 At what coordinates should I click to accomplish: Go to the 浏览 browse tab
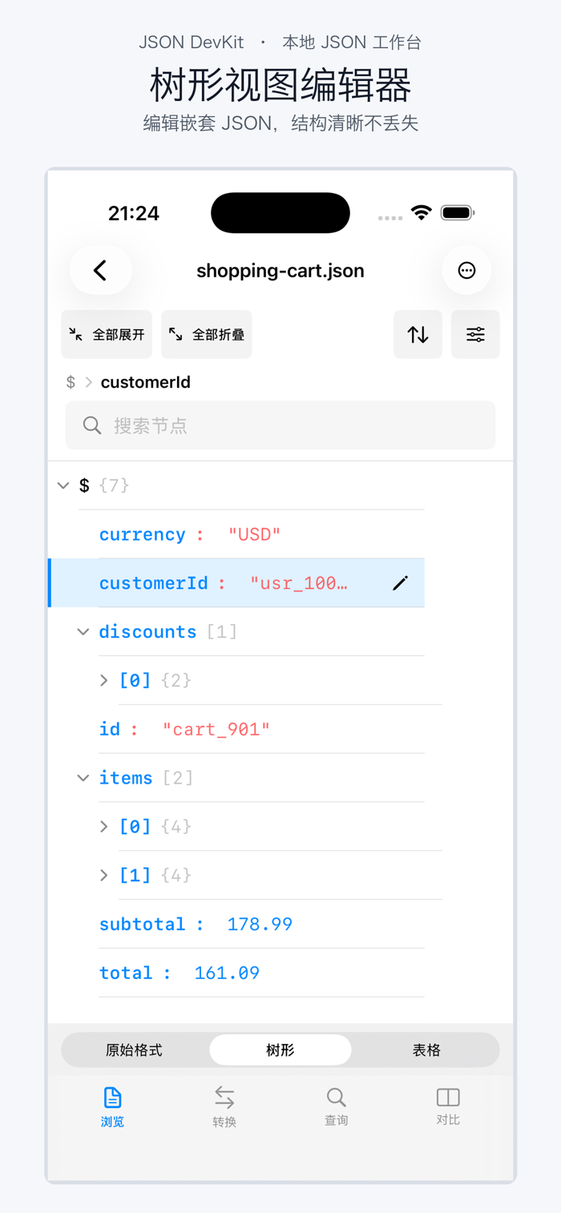point(112,1106)
